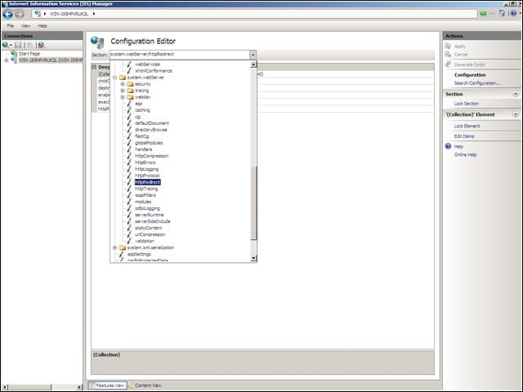Click the Configuration Editor header icon
The height and width of the screenshot is (392, 523).
(x=97, y=42)
